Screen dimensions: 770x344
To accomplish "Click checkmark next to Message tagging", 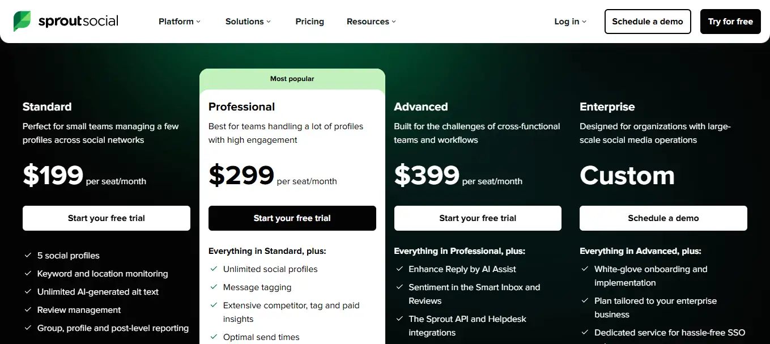I will [x=214, y=287].
